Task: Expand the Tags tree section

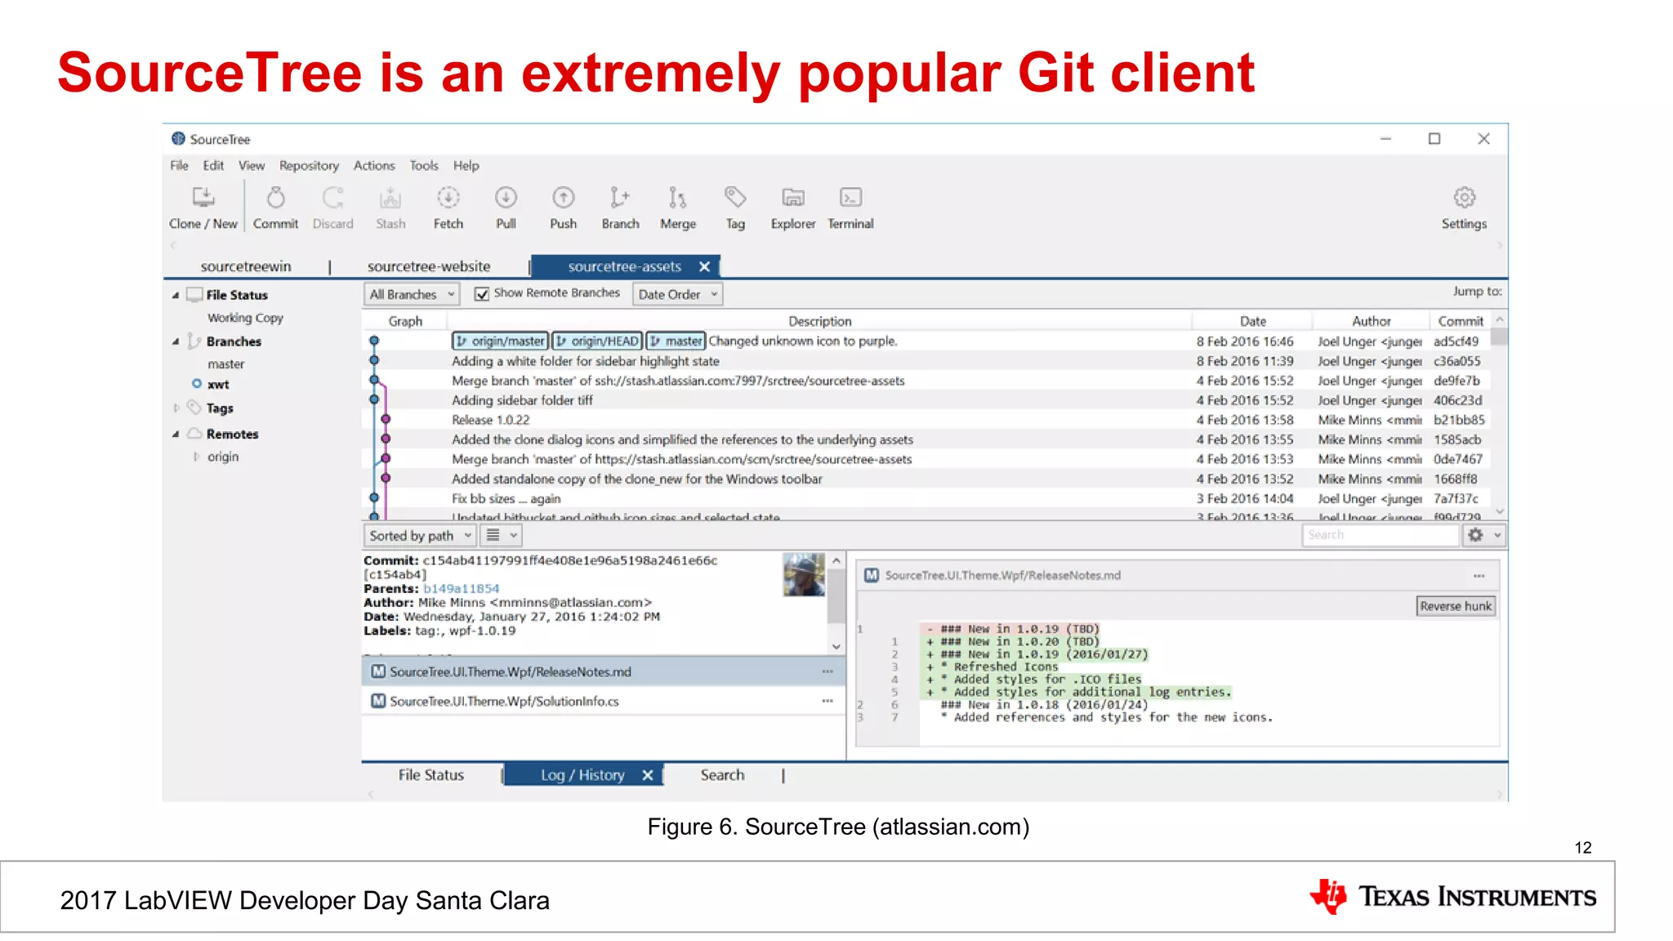Action: (176, 408)
